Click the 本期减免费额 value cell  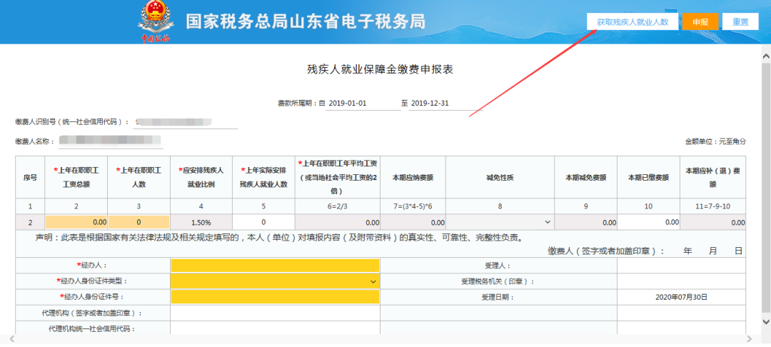pos(586,222)
